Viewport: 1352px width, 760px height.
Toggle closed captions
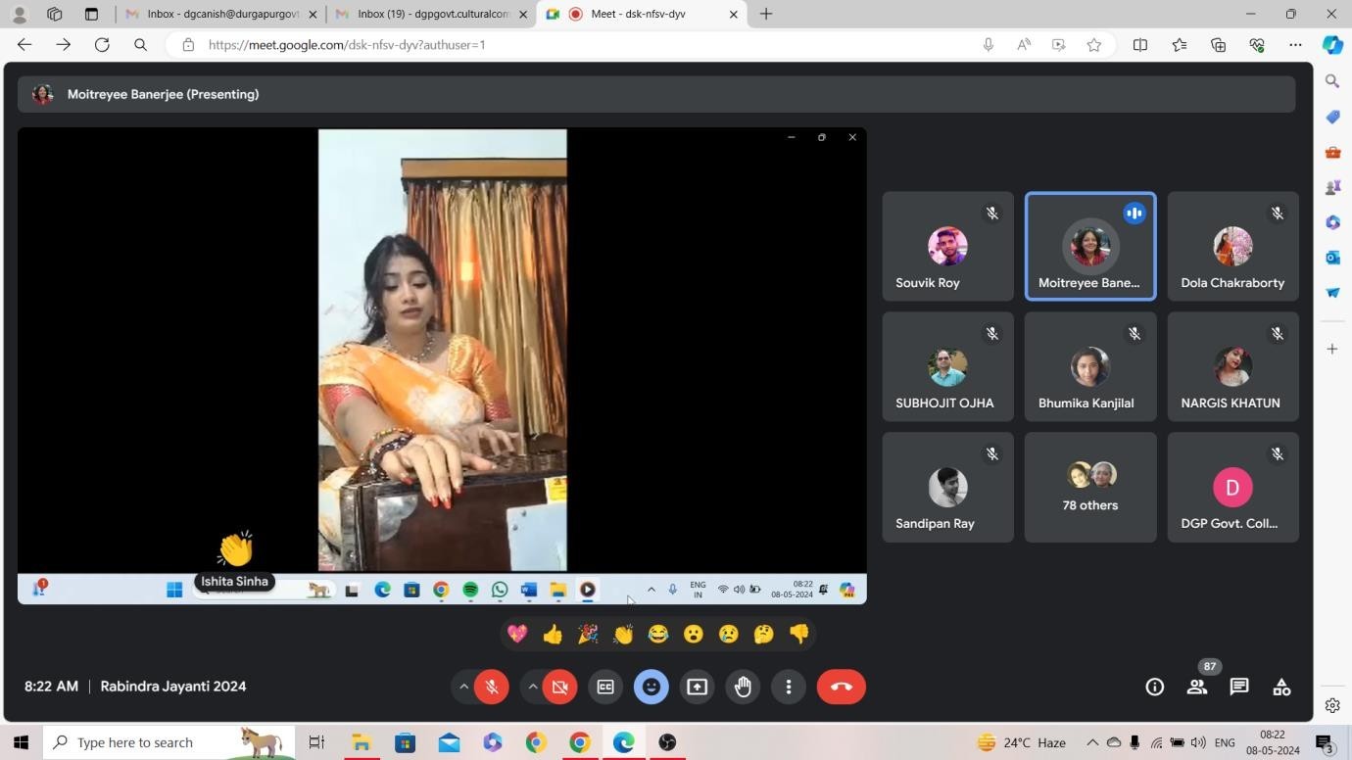(x=605, y=687)
